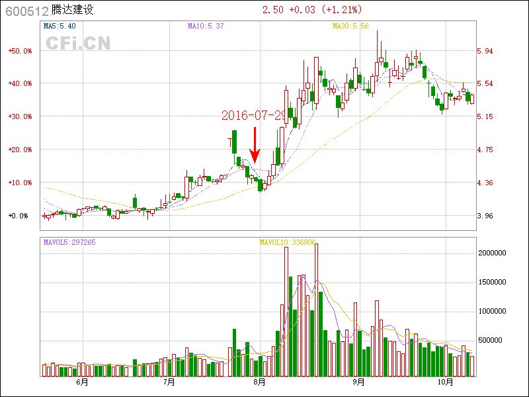This screenshot has height=397, width=529.
Task: Click the +30.0% axis label
Action: pos(20,116)
